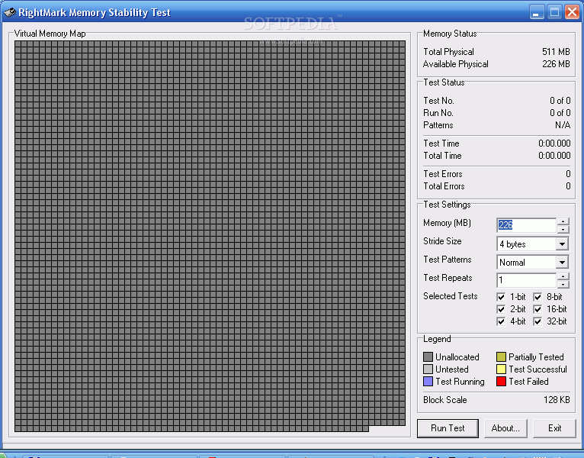Click the Untested legend color swatch
584x458 pixels.
pos(428,369)
